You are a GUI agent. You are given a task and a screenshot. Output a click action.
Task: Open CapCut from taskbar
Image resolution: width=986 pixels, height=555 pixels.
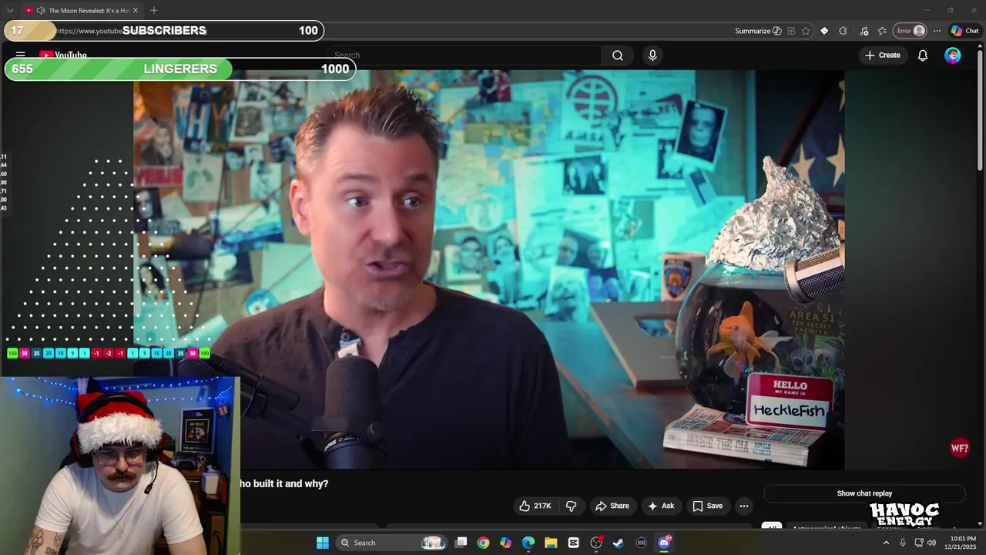pos(573,543)
